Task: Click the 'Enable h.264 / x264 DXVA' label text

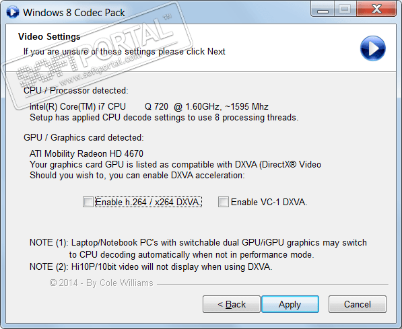Action: (x=148, y=202)
